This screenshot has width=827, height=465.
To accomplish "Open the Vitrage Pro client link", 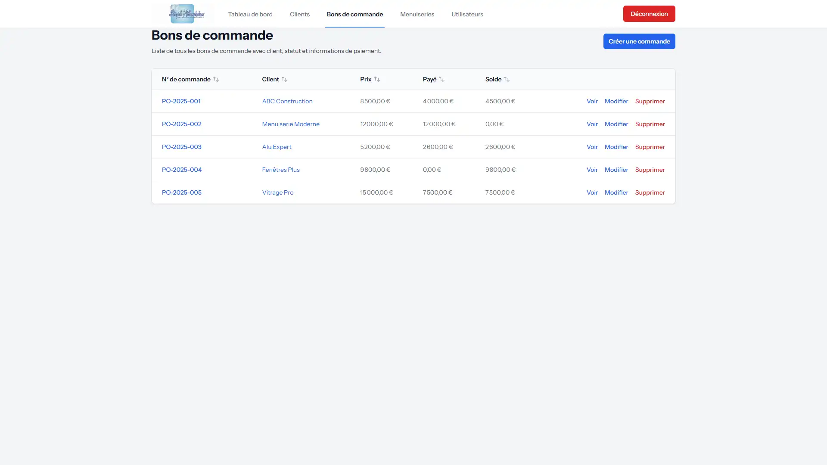I will coord(278,192).
